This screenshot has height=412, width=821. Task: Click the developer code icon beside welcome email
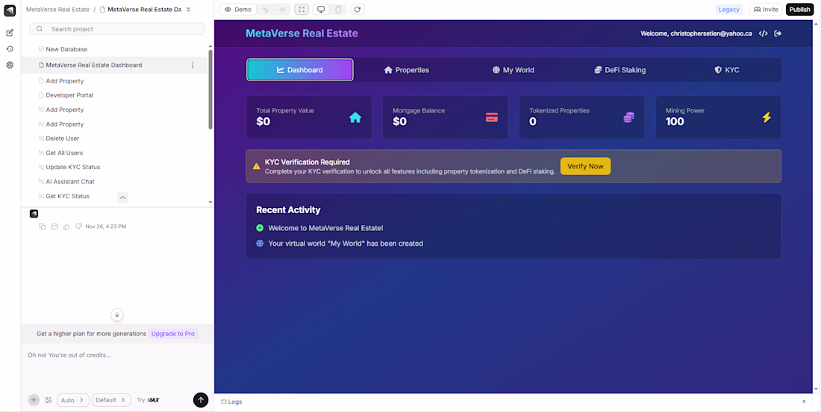(764, 34)
